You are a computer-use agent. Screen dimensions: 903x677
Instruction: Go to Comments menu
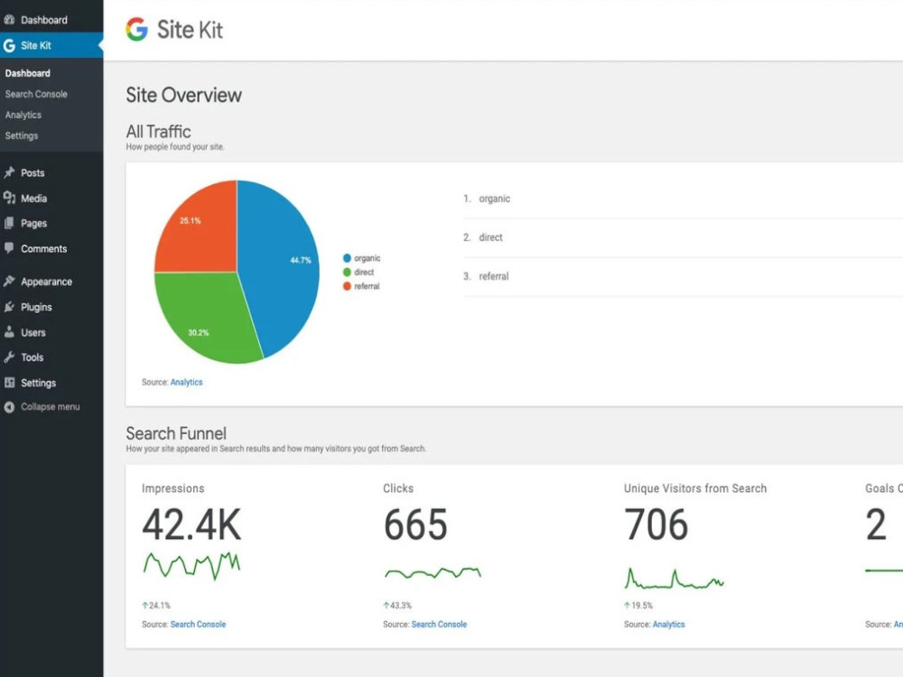click(51, 249)
